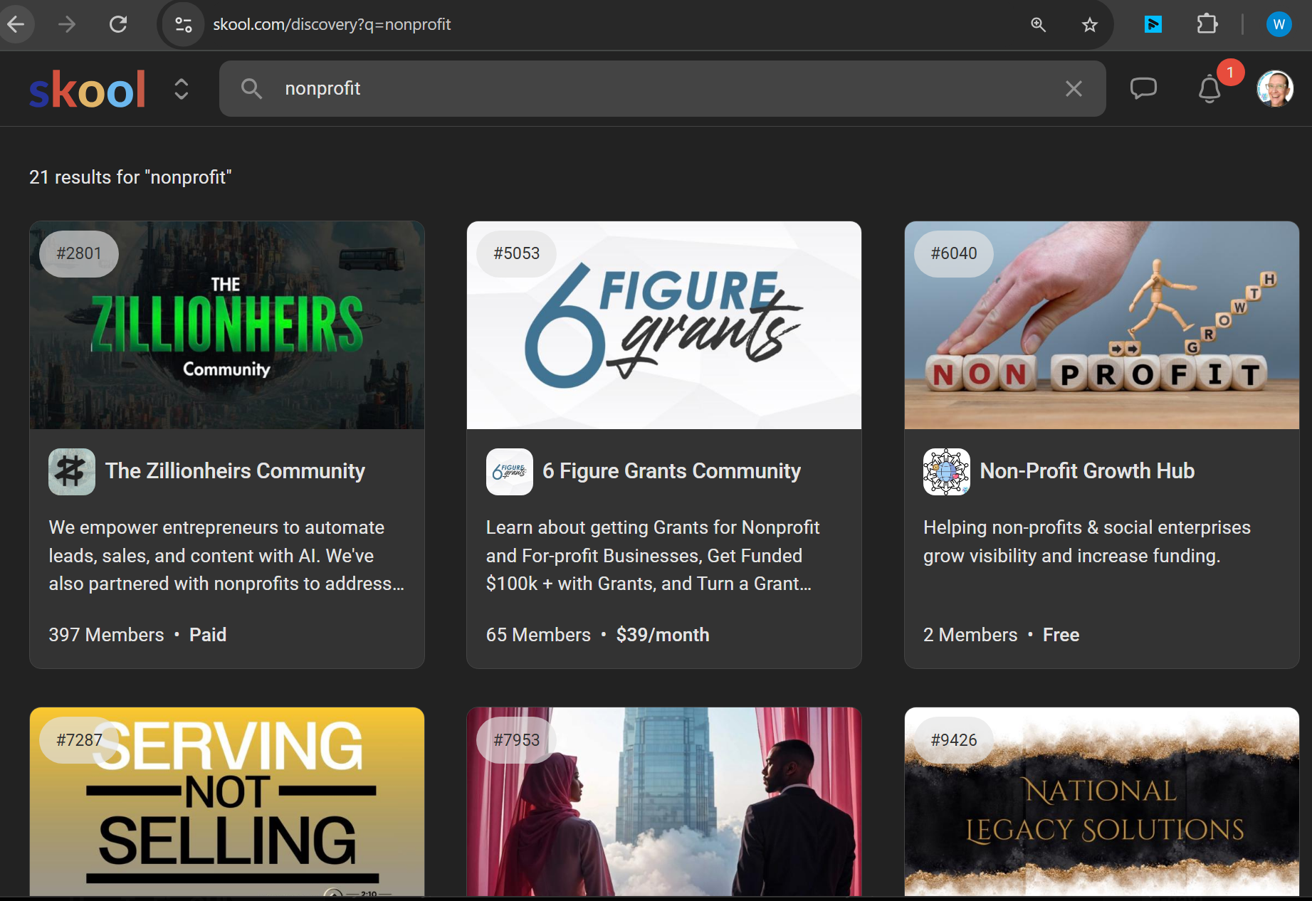Click the browser back arrow

coord(17,23)
